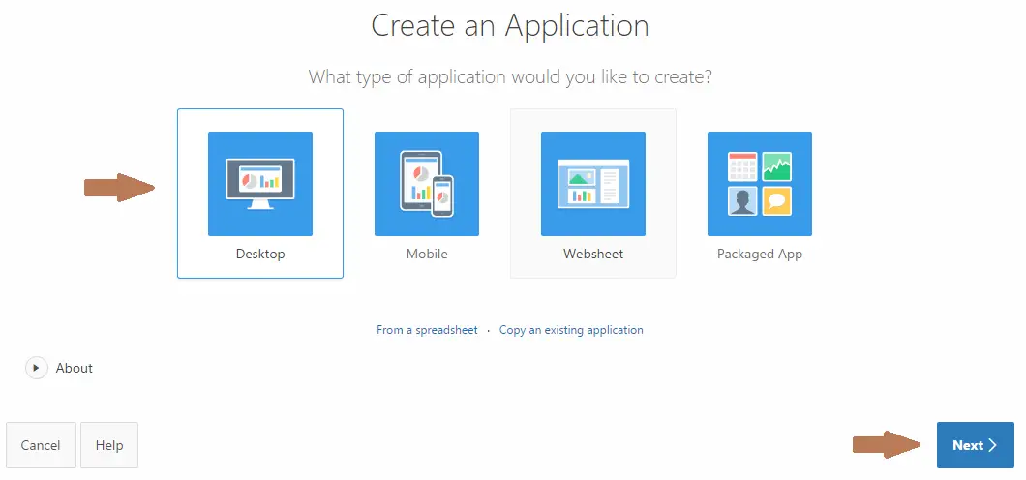Open the Help button
This screenshot has width=1026, height=480.
pyautogui.click(x=109, y=445)
